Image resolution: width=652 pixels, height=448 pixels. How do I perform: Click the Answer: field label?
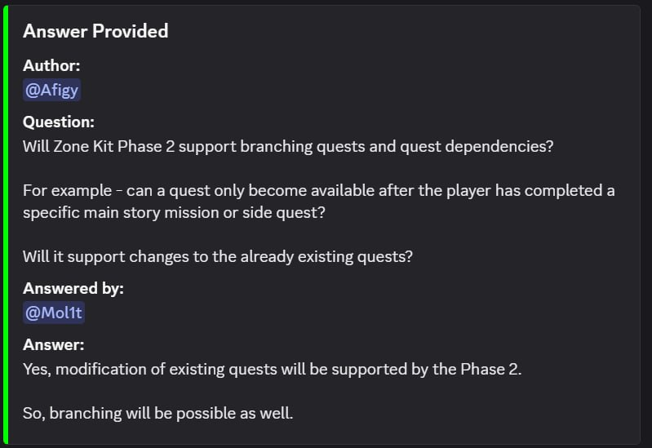click(54, 344)
